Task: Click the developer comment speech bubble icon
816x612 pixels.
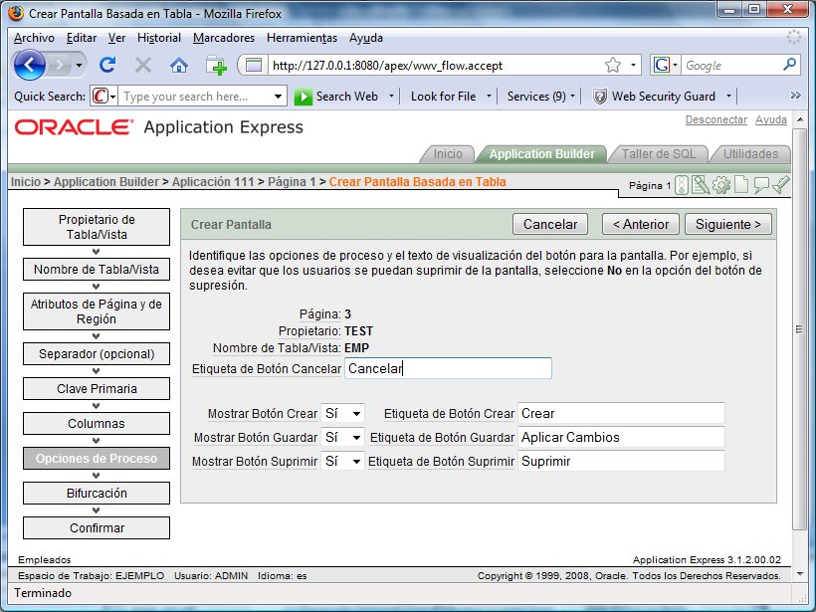Action: pos(761,185)
